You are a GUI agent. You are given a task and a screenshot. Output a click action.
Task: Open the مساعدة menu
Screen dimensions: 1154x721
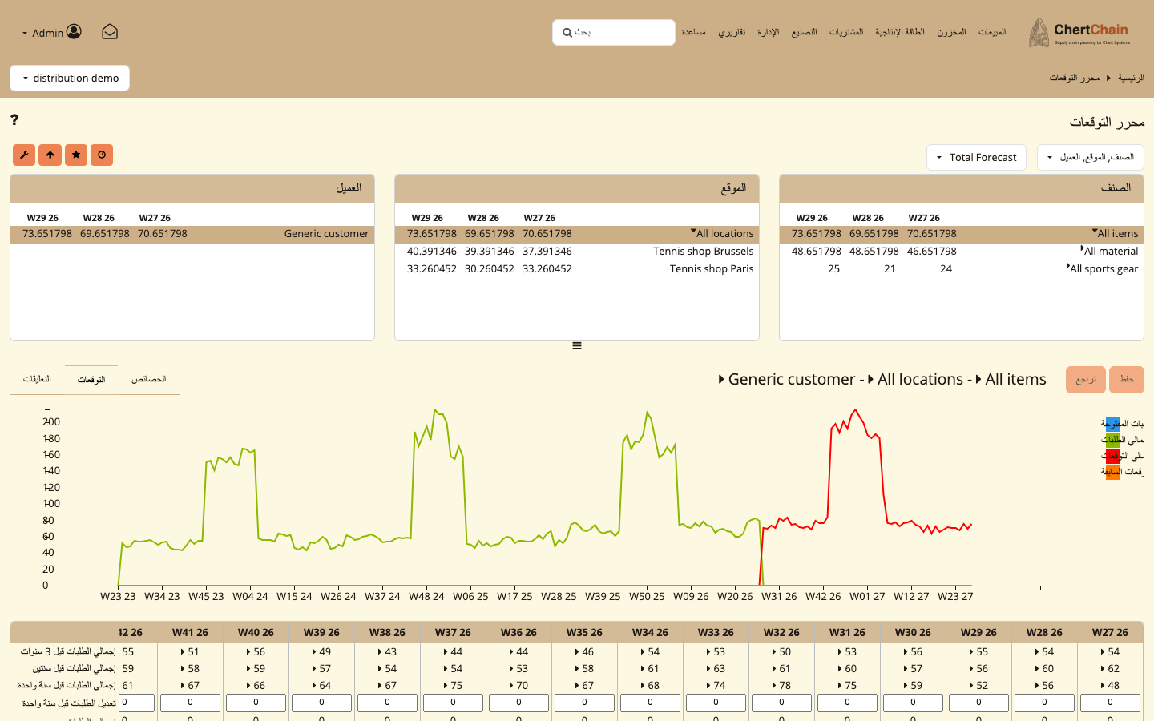click(694, 32)
